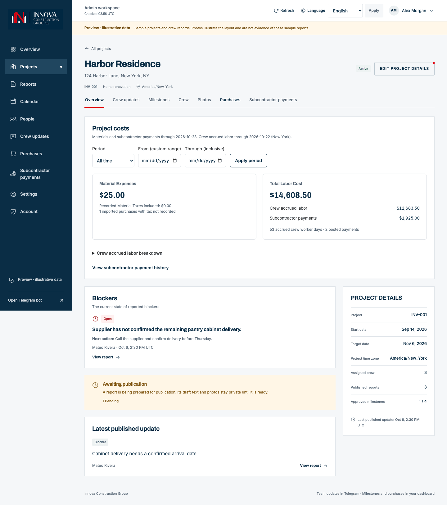Image resolution: width=447 pixels, height=505 pixels.
Task: Click the Through inclusive date field
Action: (x=205, y=161)
